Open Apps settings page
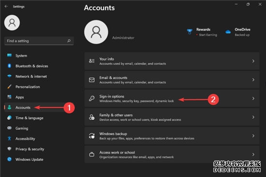 tap(39, 97)
